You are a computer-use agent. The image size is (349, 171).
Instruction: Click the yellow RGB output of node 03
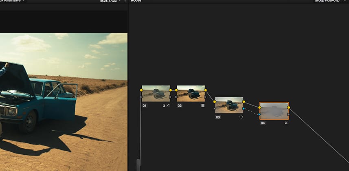tap(244, 102)
